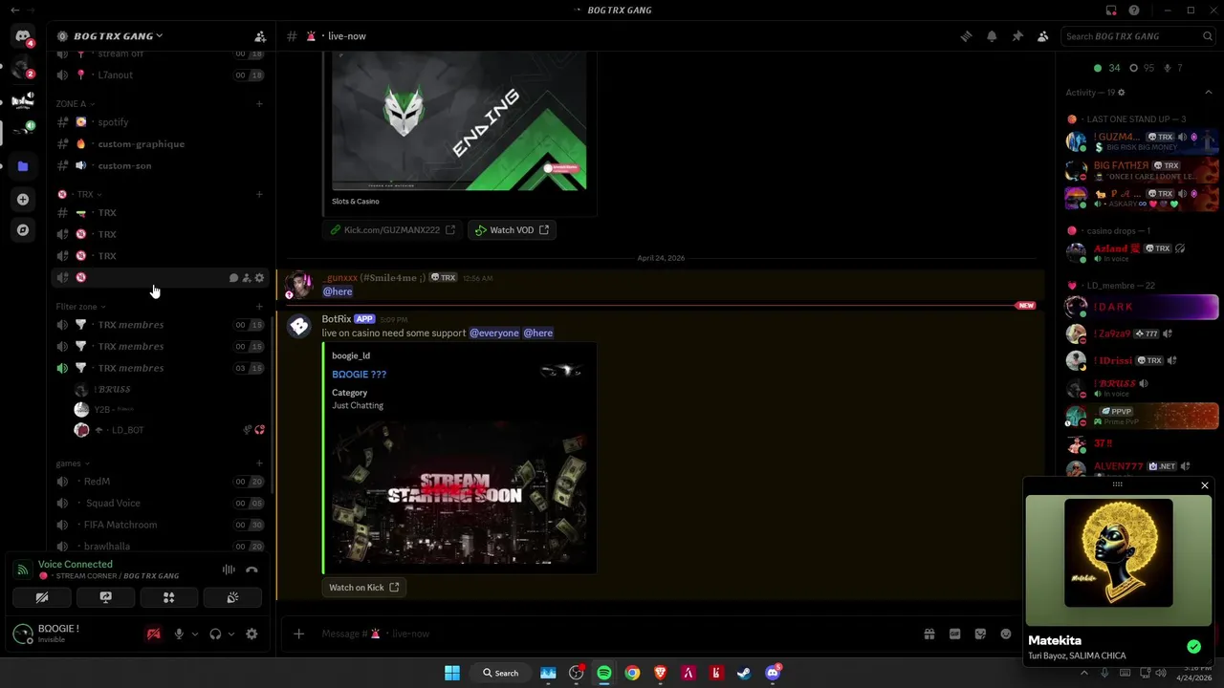
Task: Edit hovered voice channel settings gear
Action: coord(259,278)
